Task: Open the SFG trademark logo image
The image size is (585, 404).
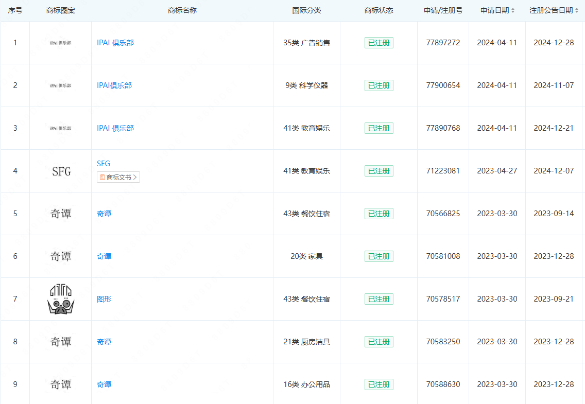Action: pyautogui.click(x=61, y=171)
